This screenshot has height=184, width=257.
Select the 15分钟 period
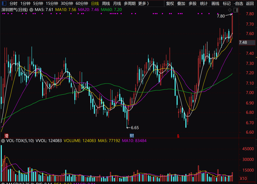click(52, 3)
